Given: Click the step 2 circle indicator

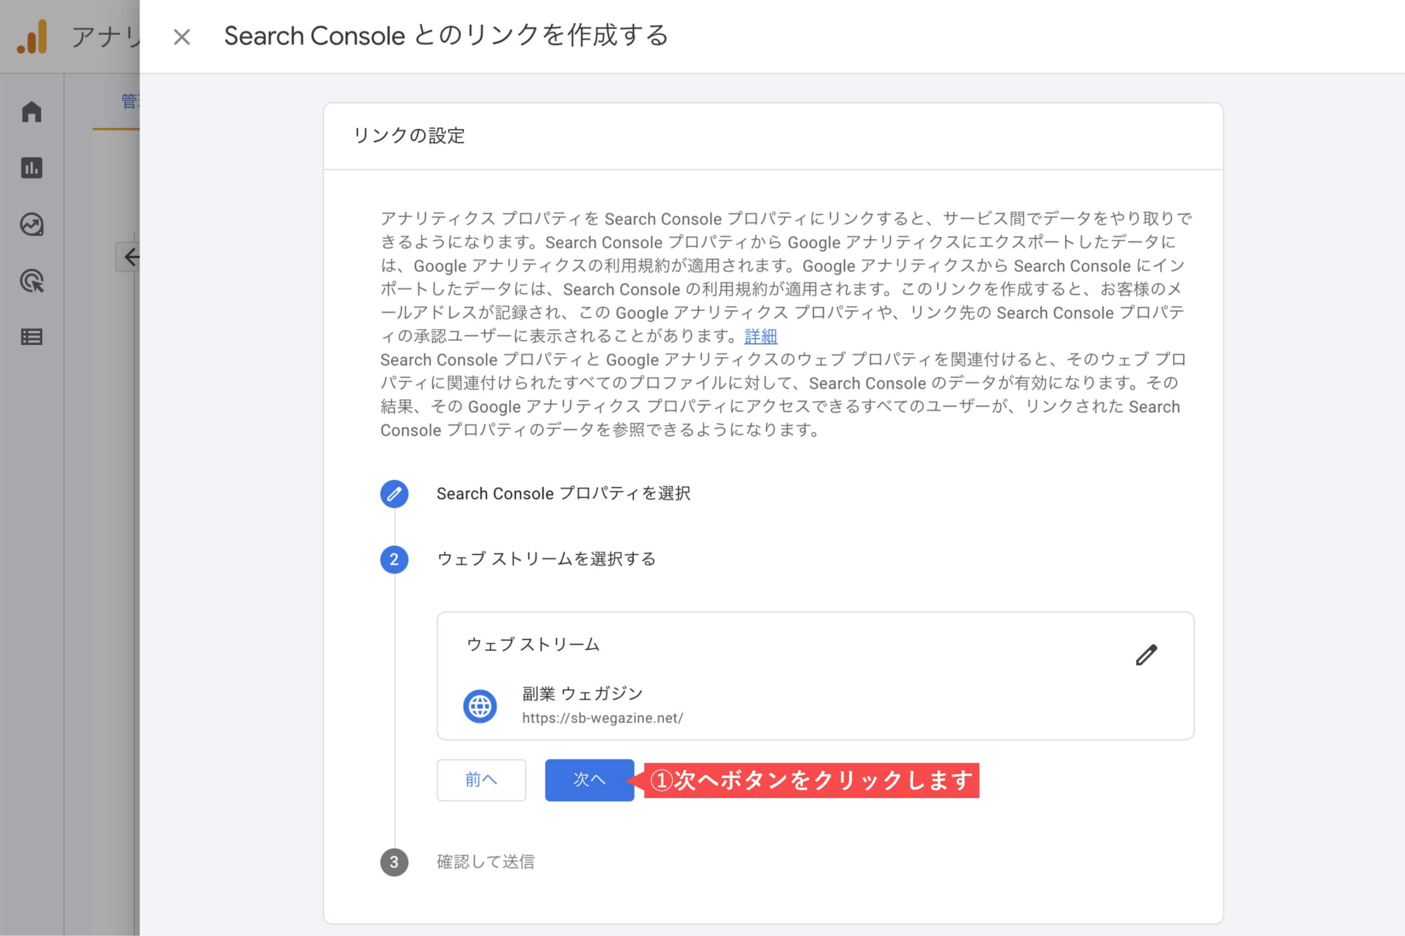Looking at the screenshot, I should [394, 559].
